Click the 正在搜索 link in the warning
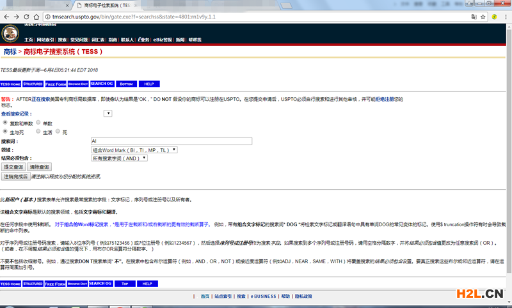The height and width of the screenshot is (308, 512). click(41, 99)
